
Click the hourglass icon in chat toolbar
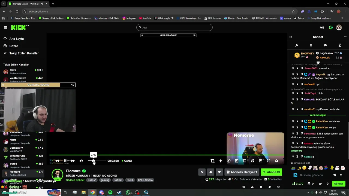point(340,45)
